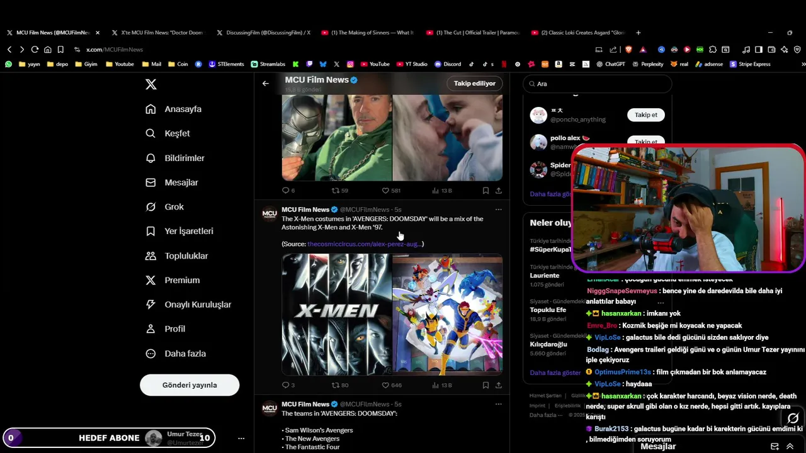Click the browser forward arrow
This screenshot has width=806, height=453.
[x=22, y=50]
